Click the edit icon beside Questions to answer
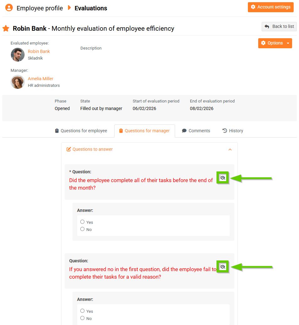The image size is (299, 325). tap(69, 149)
